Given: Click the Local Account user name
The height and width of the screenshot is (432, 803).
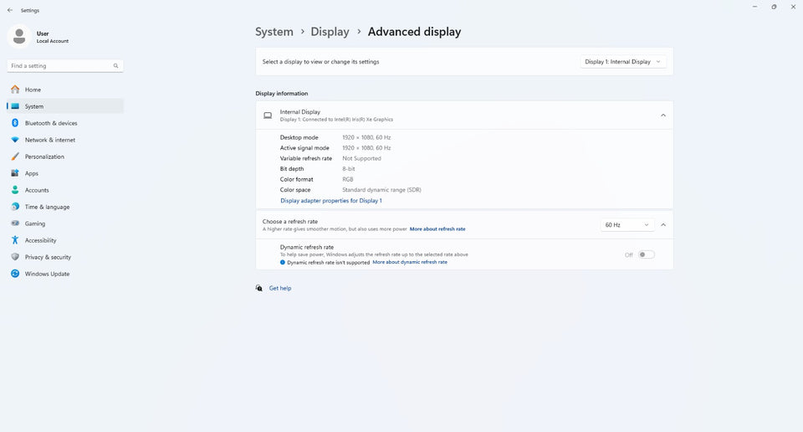Looking at the screenshot, I should pos(52,41).
